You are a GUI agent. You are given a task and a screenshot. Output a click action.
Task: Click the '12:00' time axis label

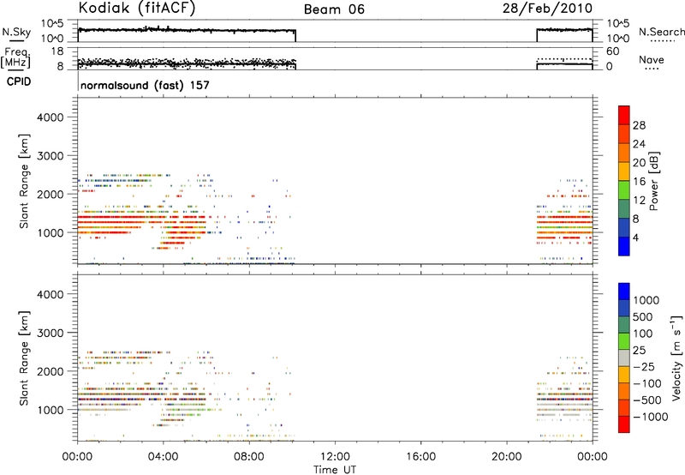pyautogui.click(x=335, y=457)
